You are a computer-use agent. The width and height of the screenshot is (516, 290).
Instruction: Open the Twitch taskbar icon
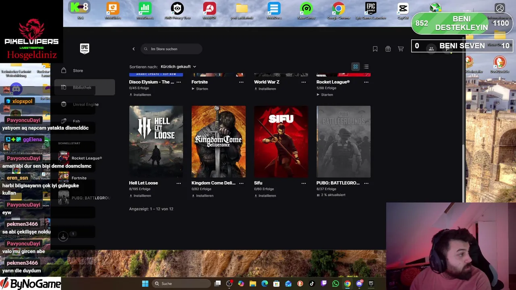(324, 284)
